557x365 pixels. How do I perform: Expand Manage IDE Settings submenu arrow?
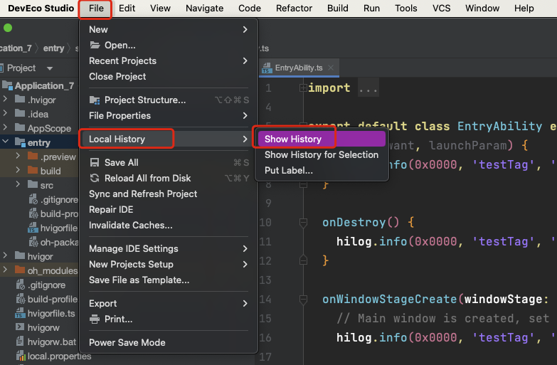[x=245, y=248]
